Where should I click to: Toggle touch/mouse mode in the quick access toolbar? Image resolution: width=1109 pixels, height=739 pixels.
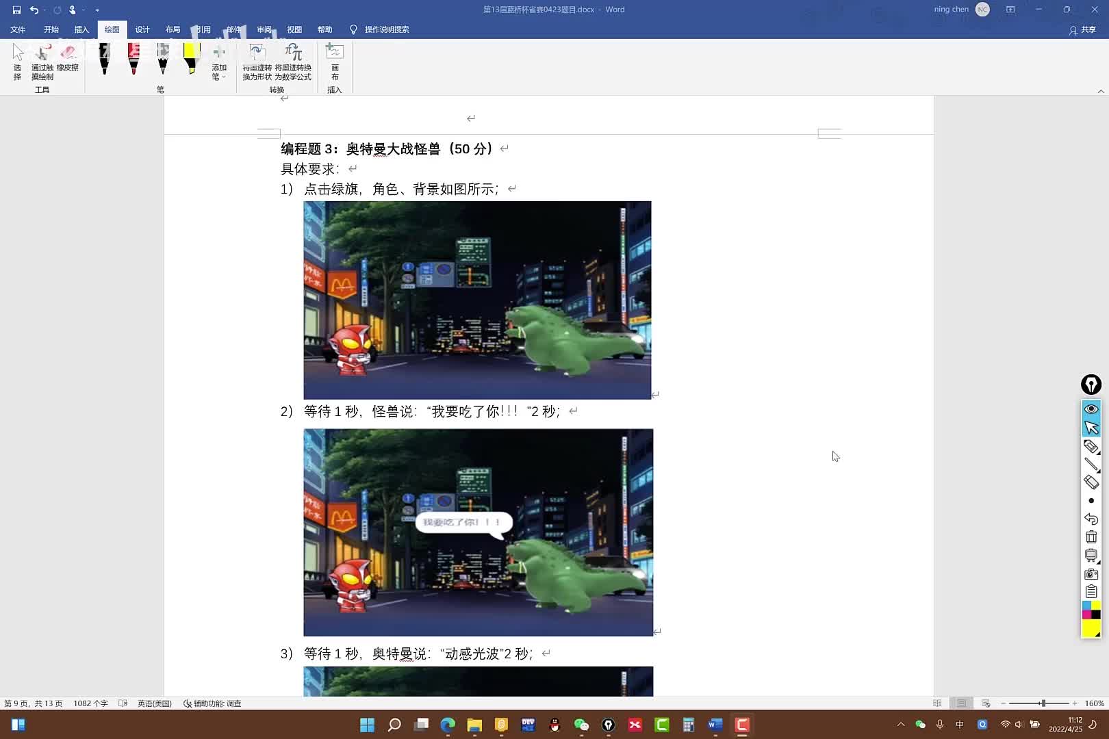(x=72, y=10)
